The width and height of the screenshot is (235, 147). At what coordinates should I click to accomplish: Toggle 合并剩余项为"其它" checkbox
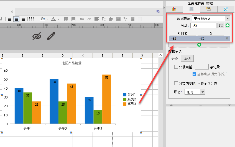click(x=194, y=74)
